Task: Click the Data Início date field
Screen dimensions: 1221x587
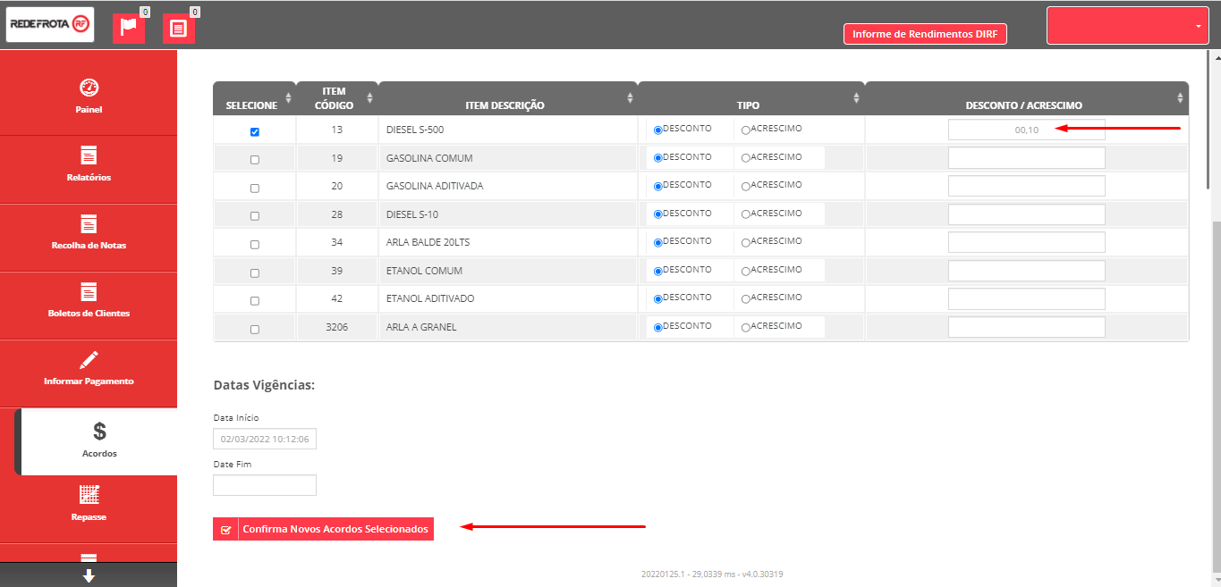Action: 265,439
